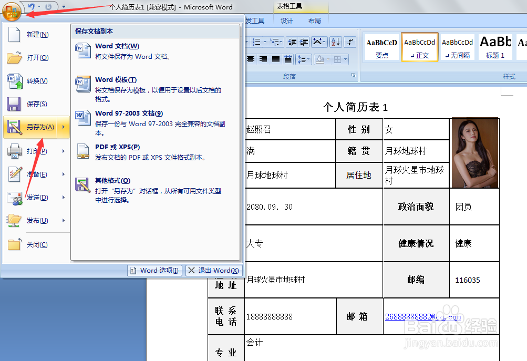
Task: Expand the 发布(U) submenu arrow
Action: coord(63,221)
